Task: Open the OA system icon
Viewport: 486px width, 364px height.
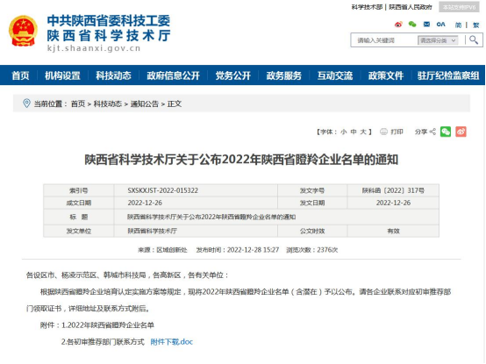Action: [440, 25]
